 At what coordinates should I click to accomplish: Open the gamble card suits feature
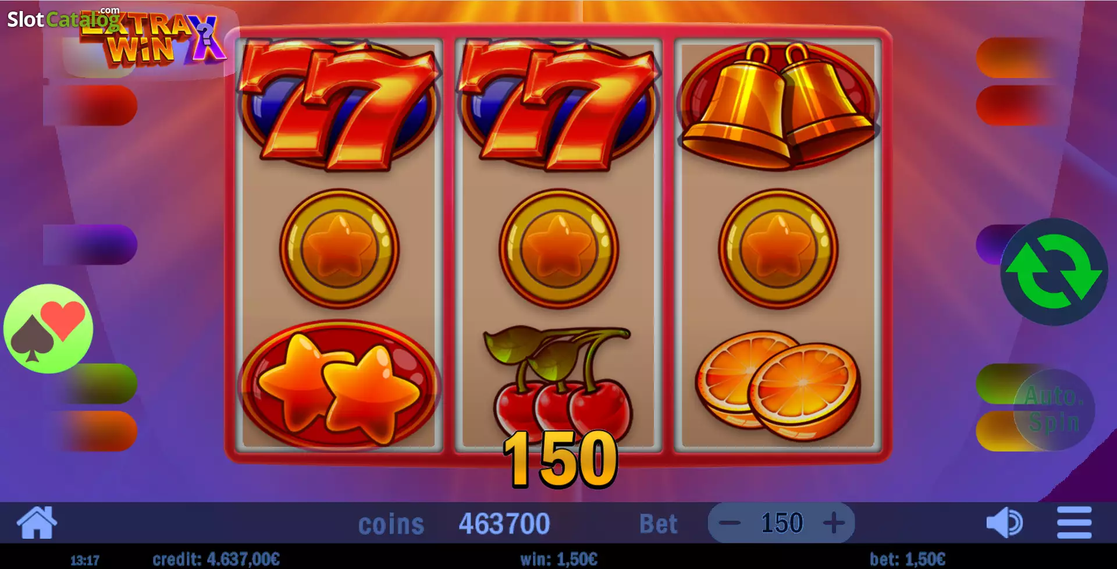(x=48, y=329)
